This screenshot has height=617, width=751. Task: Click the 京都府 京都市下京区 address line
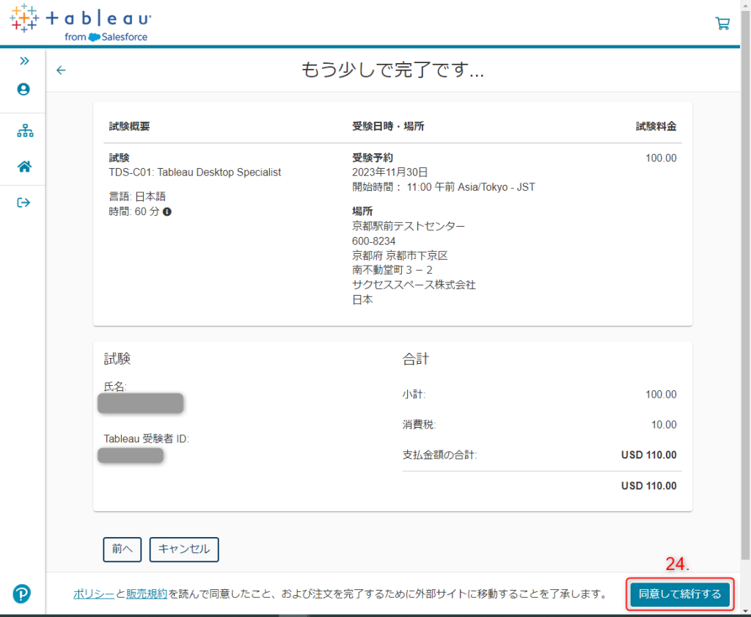400,256
